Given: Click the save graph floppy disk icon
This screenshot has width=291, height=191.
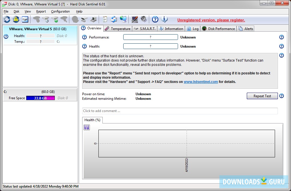Looking at the screenshot, I should [x=87, y=127].
